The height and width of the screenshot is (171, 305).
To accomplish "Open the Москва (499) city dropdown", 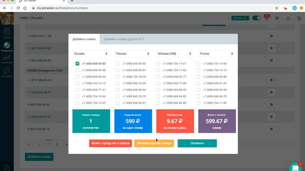I will (174, 54).
